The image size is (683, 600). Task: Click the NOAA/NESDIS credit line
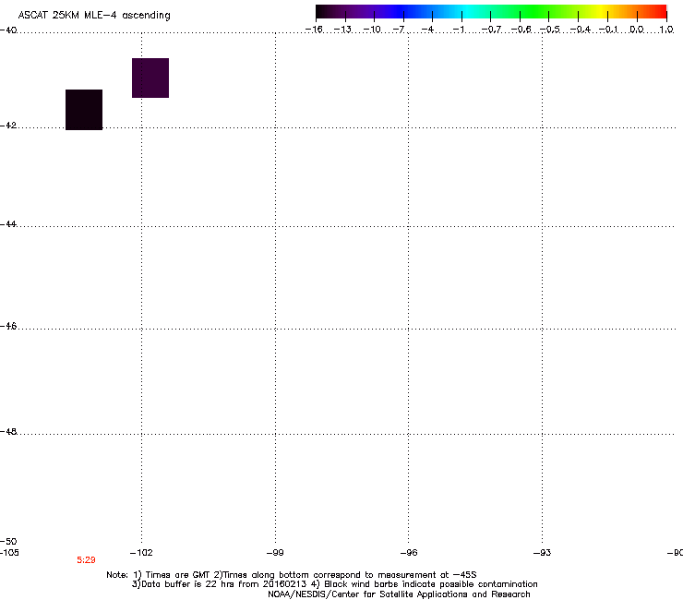[399, 594]
